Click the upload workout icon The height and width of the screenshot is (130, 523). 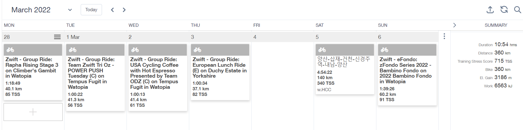[x=490, y=10]
